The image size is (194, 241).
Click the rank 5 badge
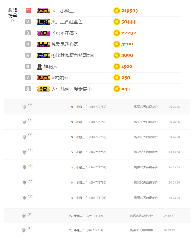pyautogui.click(x=28, y=55)
